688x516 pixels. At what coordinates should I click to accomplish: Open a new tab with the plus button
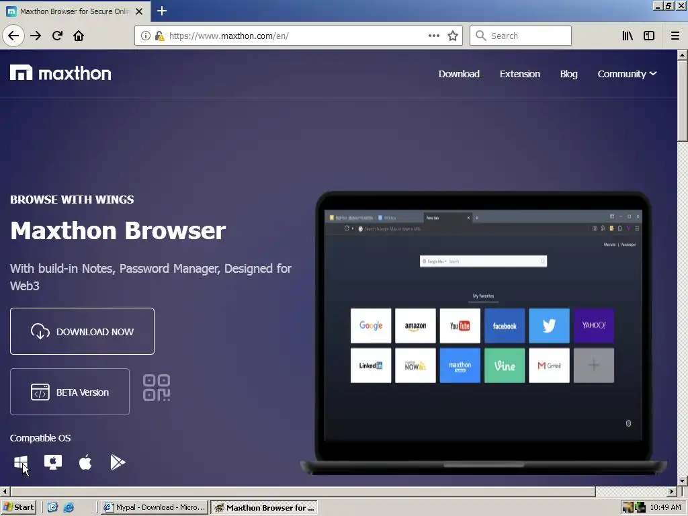pyautogui.click(x=162, y=11)
